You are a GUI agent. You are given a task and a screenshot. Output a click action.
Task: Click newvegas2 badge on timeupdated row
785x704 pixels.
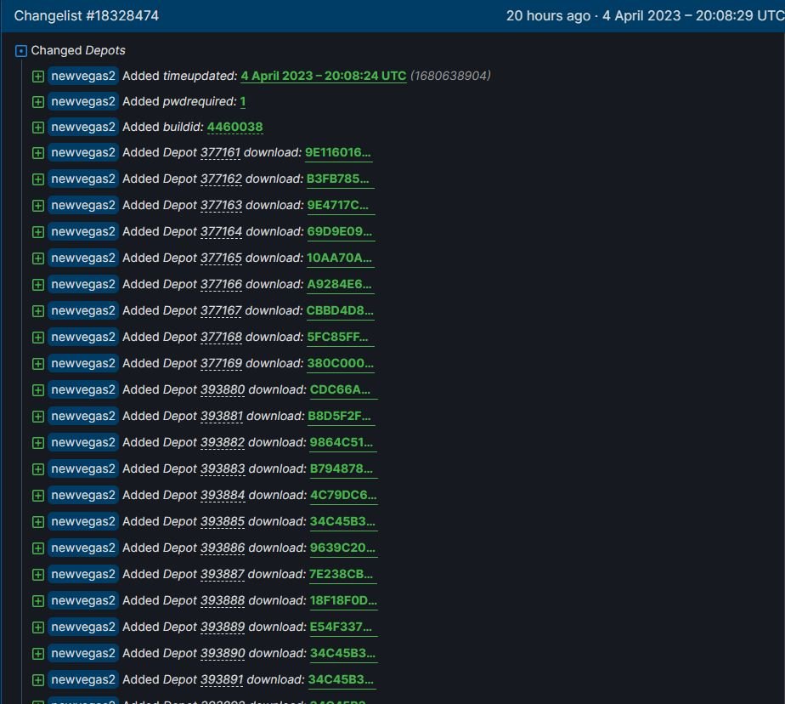pyautogui.click(x=83, y=77)
